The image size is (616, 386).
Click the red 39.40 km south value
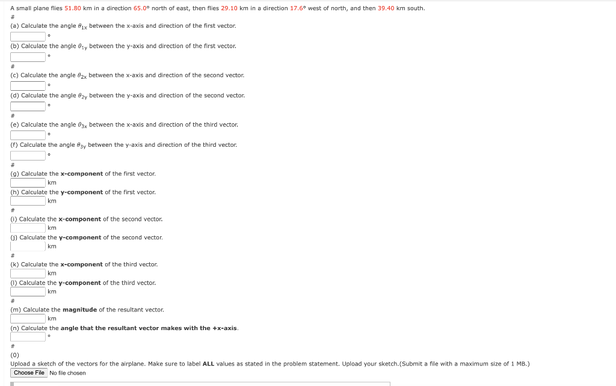tap(386, 8)
